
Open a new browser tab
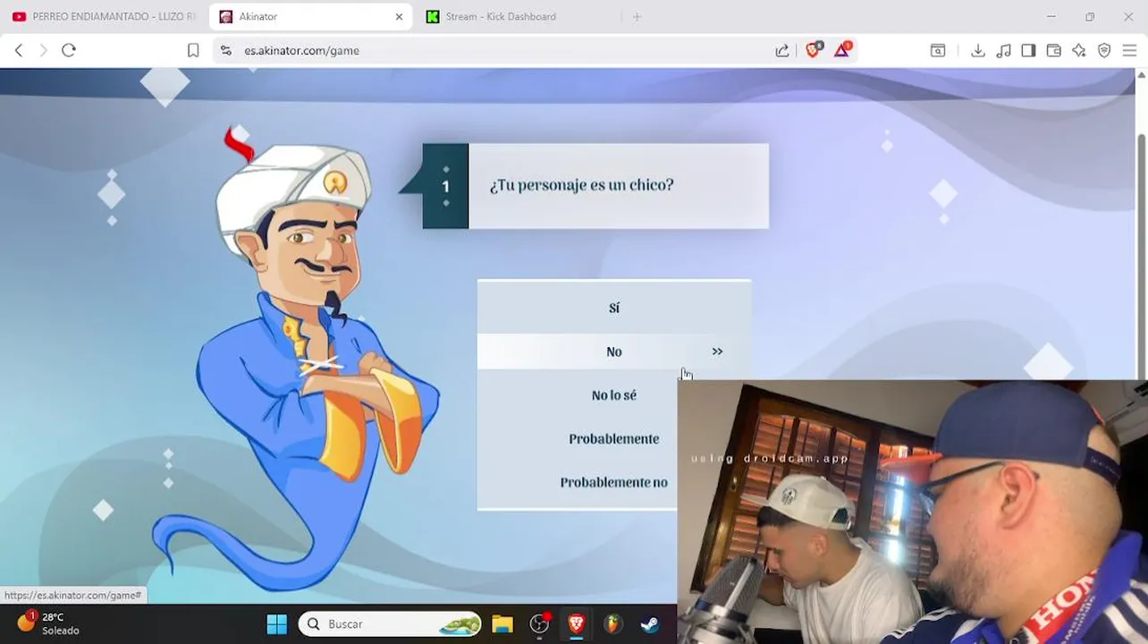tap(637, 16)
